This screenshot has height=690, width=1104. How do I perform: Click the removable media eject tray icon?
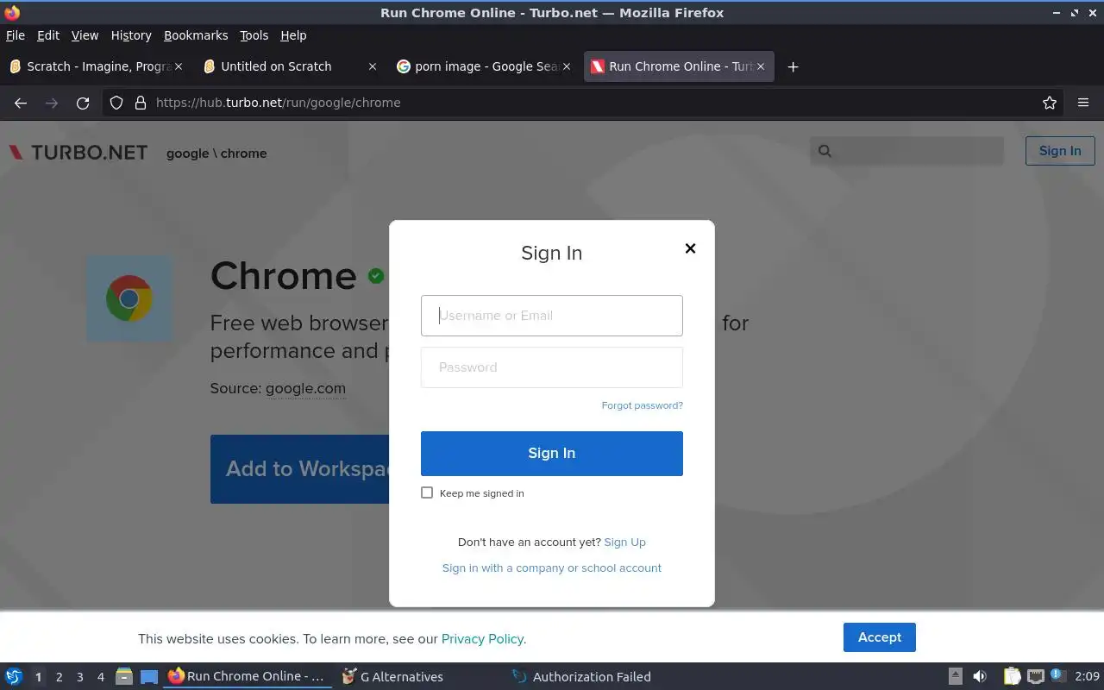[x=956, y=677]
